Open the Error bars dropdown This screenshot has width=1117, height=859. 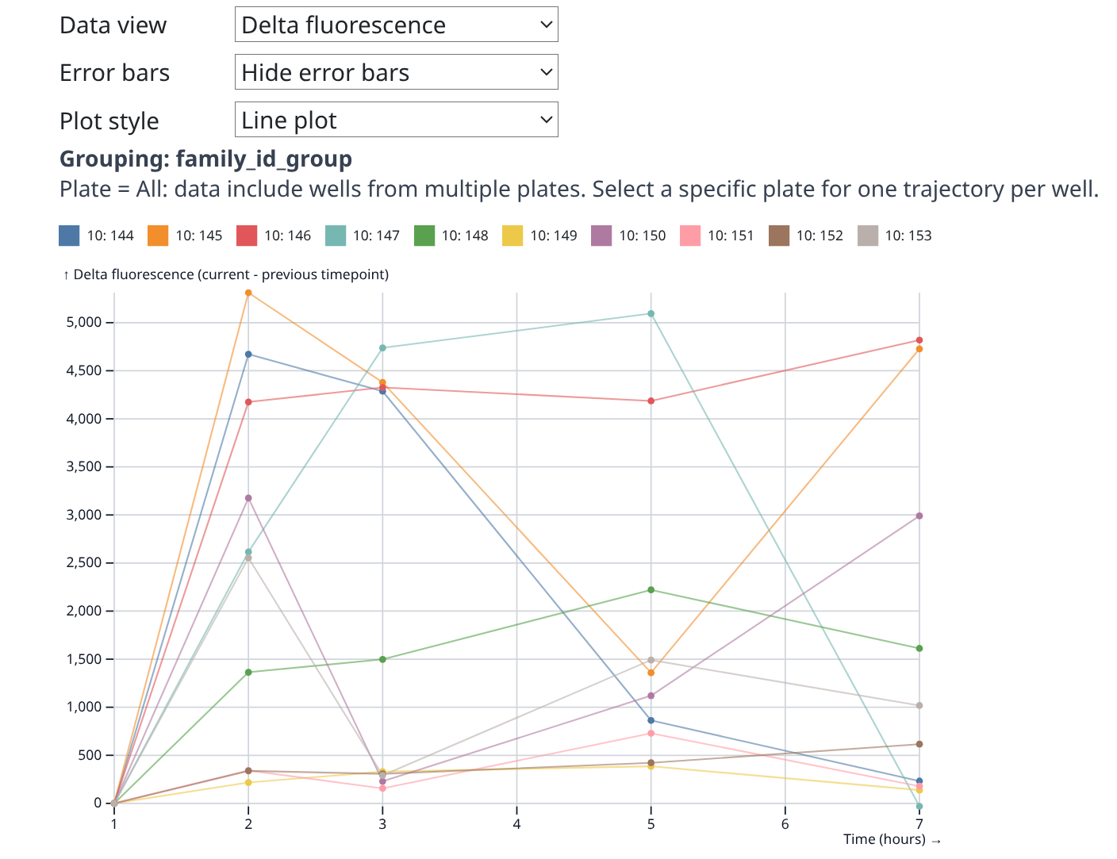(396, 72)
